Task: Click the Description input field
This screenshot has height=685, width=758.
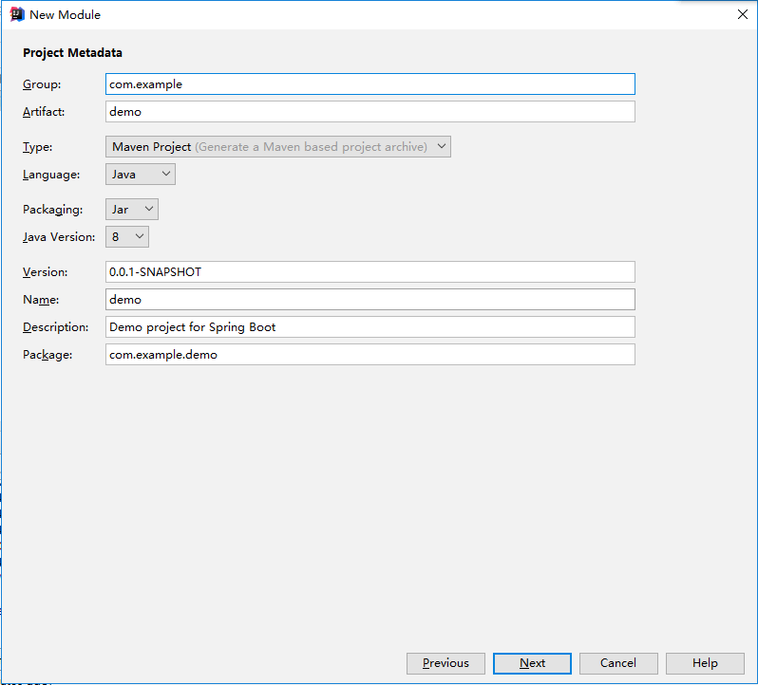Action: 370,327
